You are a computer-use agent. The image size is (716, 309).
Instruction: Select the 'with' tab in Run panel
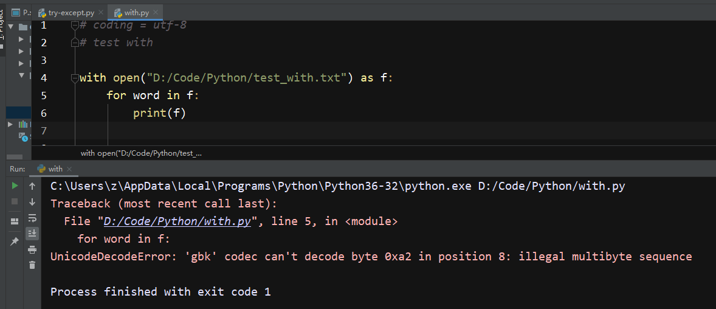point(55,169)
